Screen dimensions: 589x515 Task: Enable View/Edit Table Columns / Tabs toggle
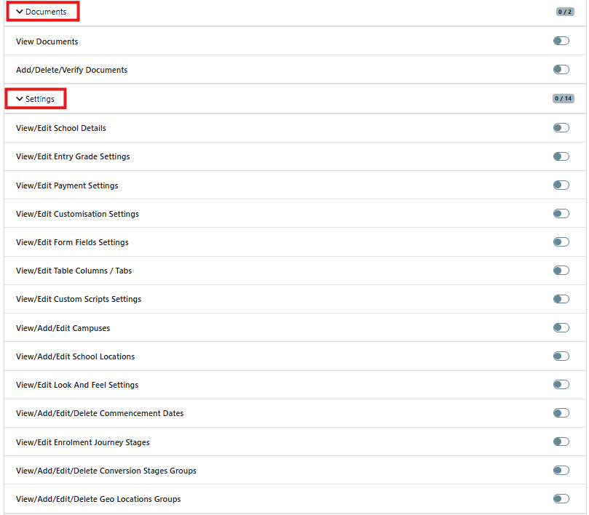tap(561, 271)
